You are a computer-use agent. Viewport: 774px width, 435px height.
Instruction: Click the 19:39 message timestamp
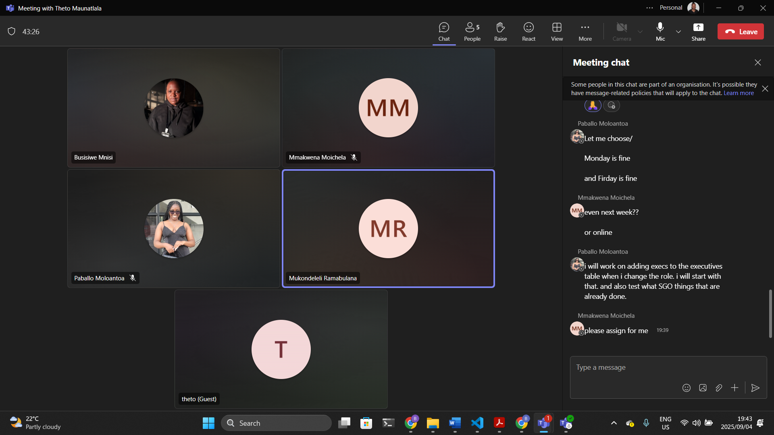(662, 330)
